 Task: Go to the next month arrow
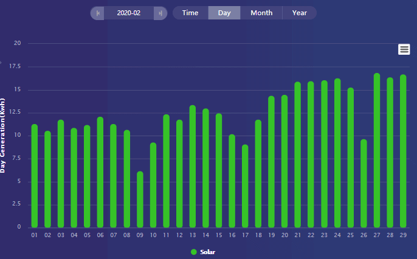pyautogui.click(x=160, y=13)
